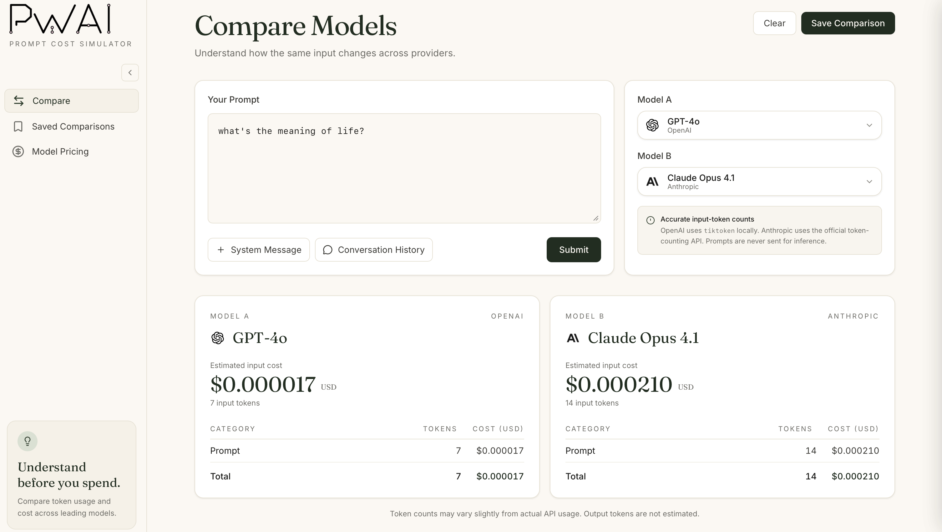Click the token count disclaimer at the bottom
Screen dimensions: 942x532
544,514
